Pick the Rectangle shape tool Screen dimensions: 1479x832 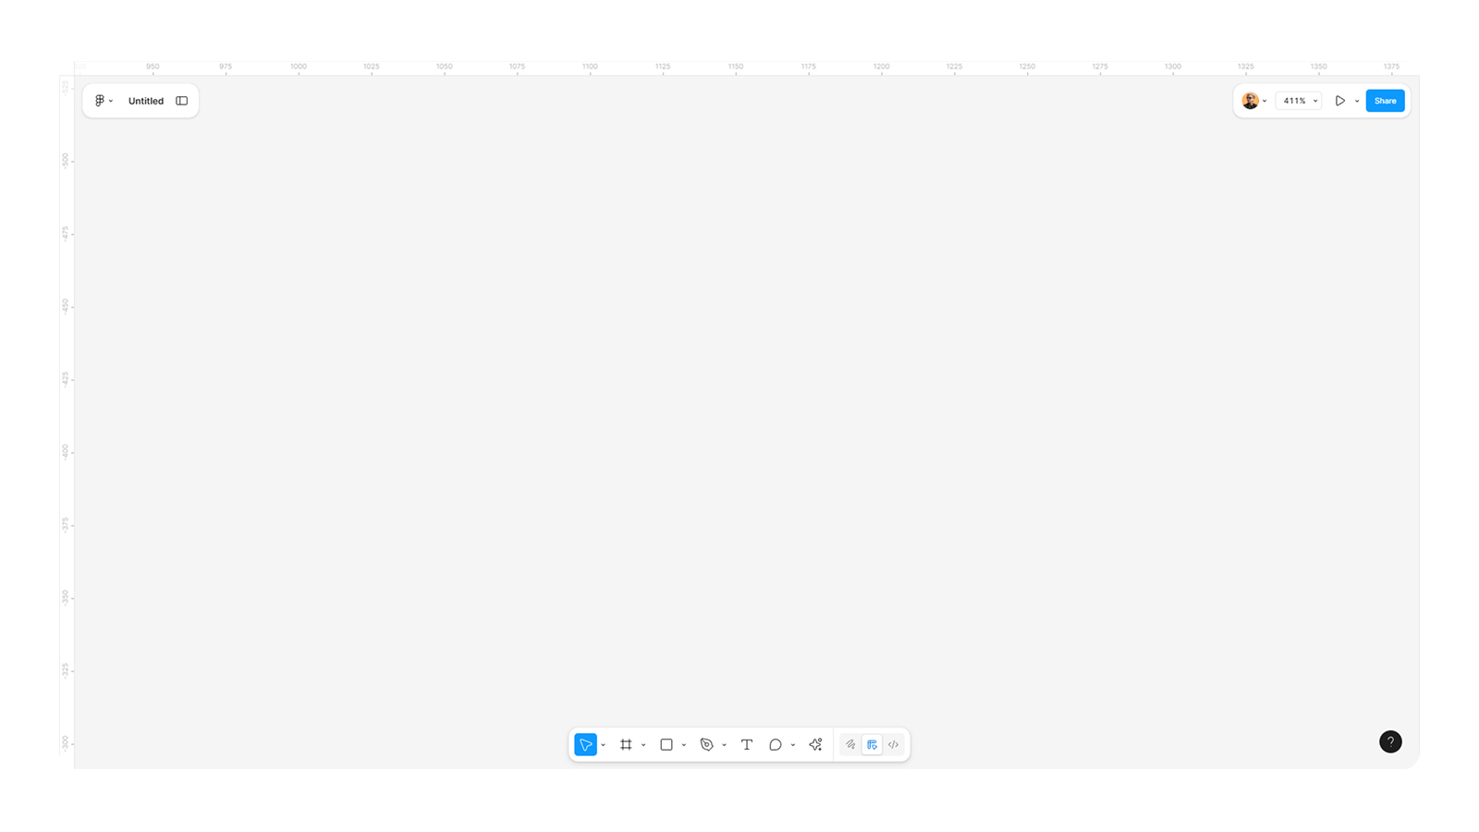pyautogui.click(x=666, y=744)
